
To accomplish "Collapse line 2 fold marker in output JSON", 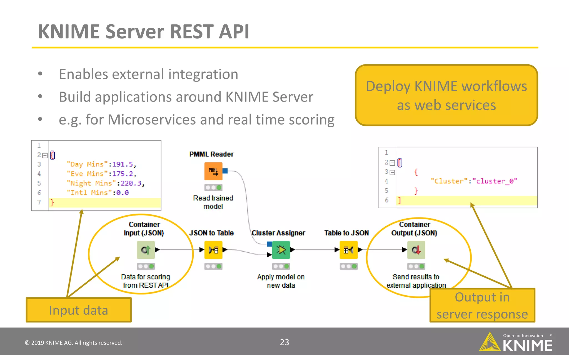I will [392, 163].
